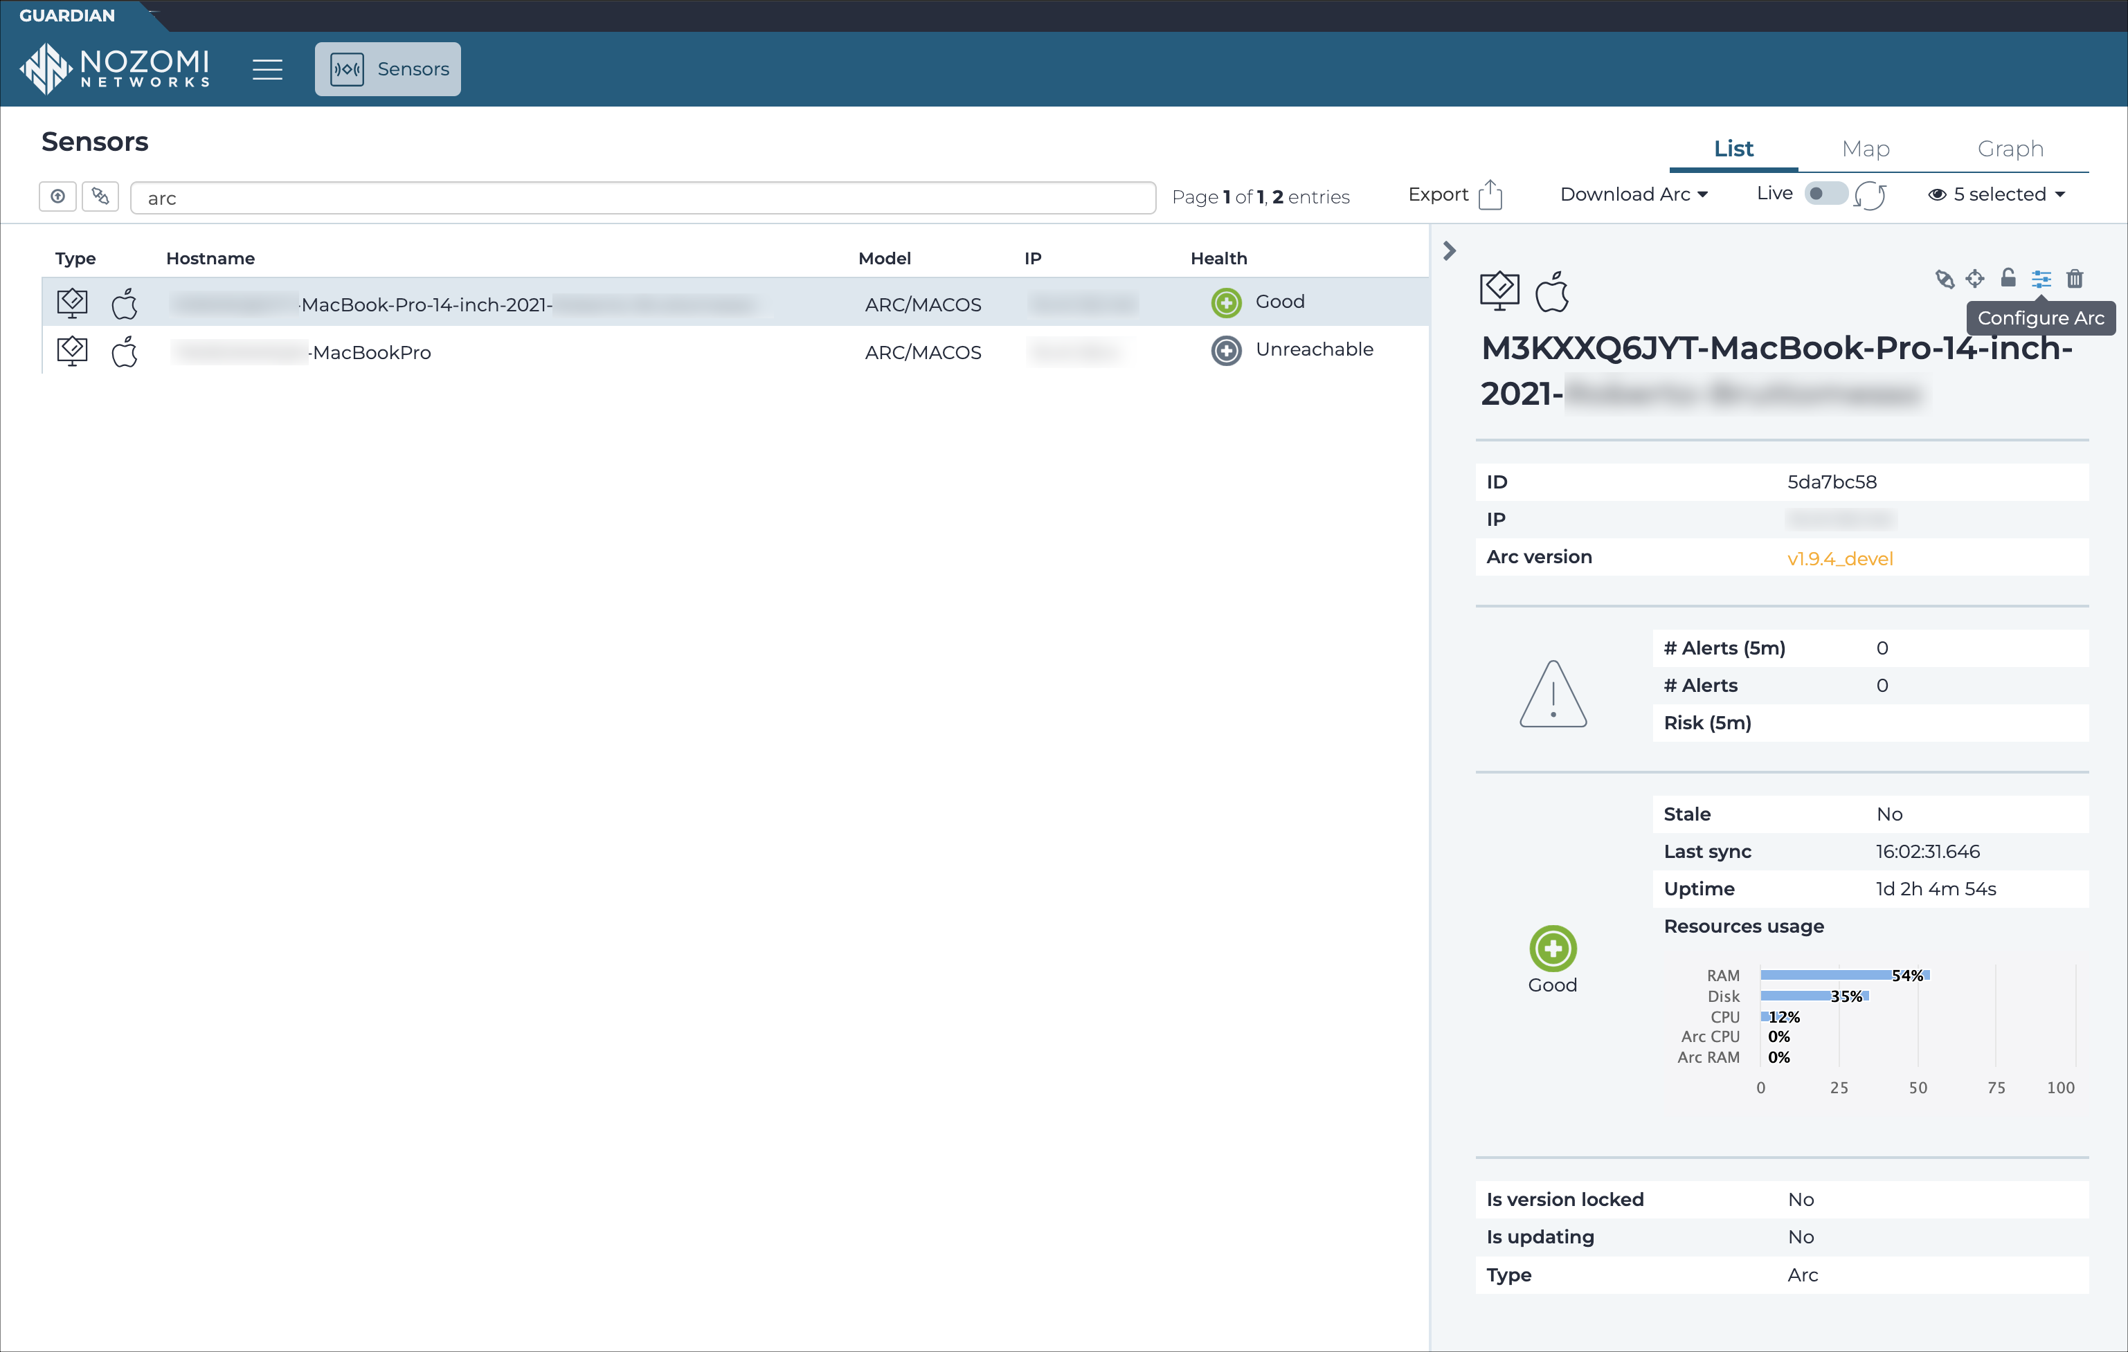Viewport: 2128px width, 1352px height.
Task: Switch to the Graph tab
Action: tap(2010, 148)
